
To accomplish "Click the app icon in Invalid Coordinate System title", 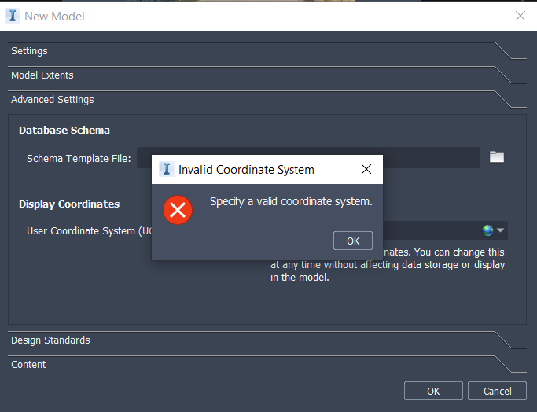I will coord(166,169).
